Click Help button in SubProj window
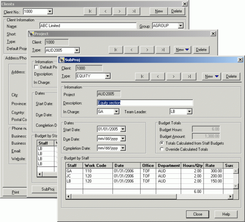 point(226,214)
